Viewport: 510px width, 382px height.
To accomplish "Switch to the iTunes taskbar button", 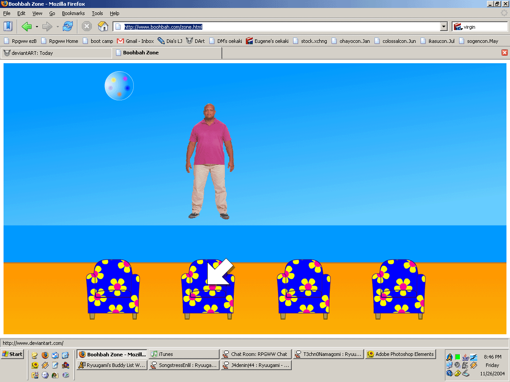I will click(x=184, y=354).
